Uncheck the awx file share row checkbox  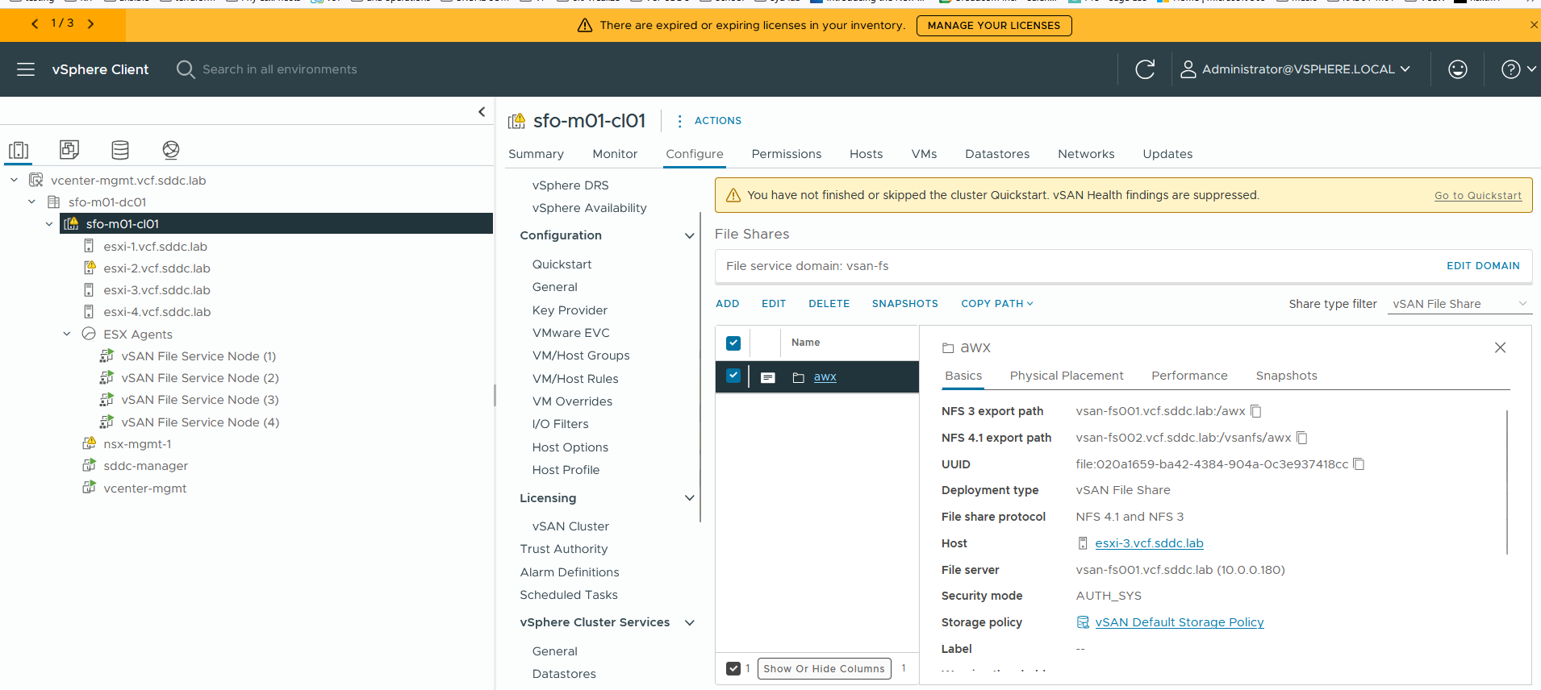(x=733, y=376)
